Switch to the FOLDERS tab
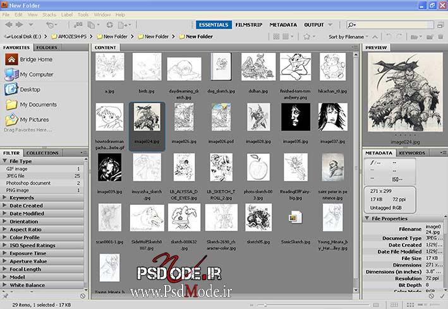 pos(47,47)
